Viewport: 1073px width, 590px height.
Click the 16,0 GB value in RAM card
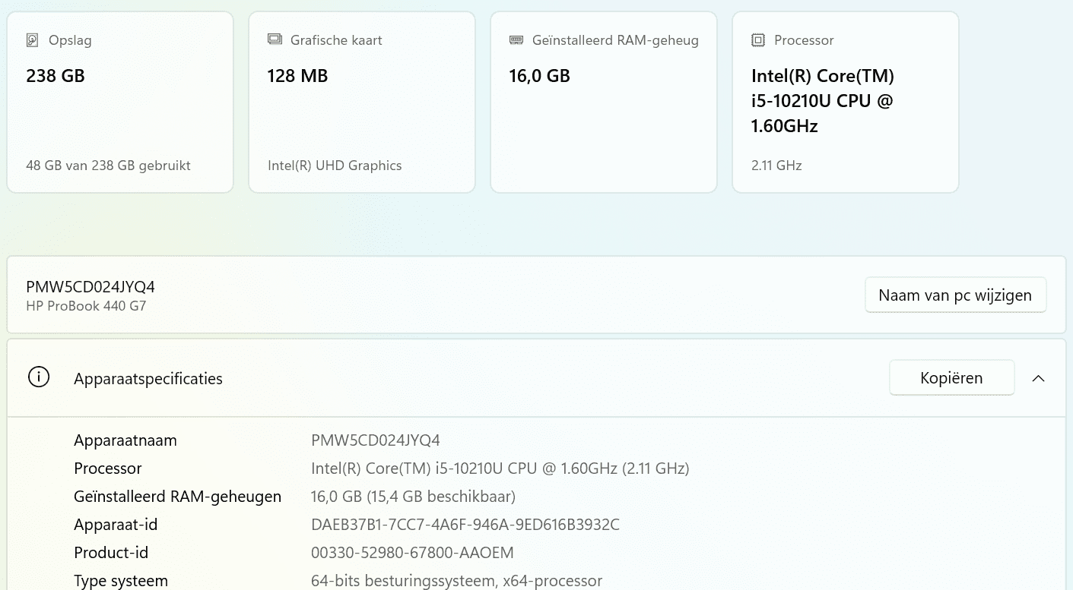click(x=539, y=76)
